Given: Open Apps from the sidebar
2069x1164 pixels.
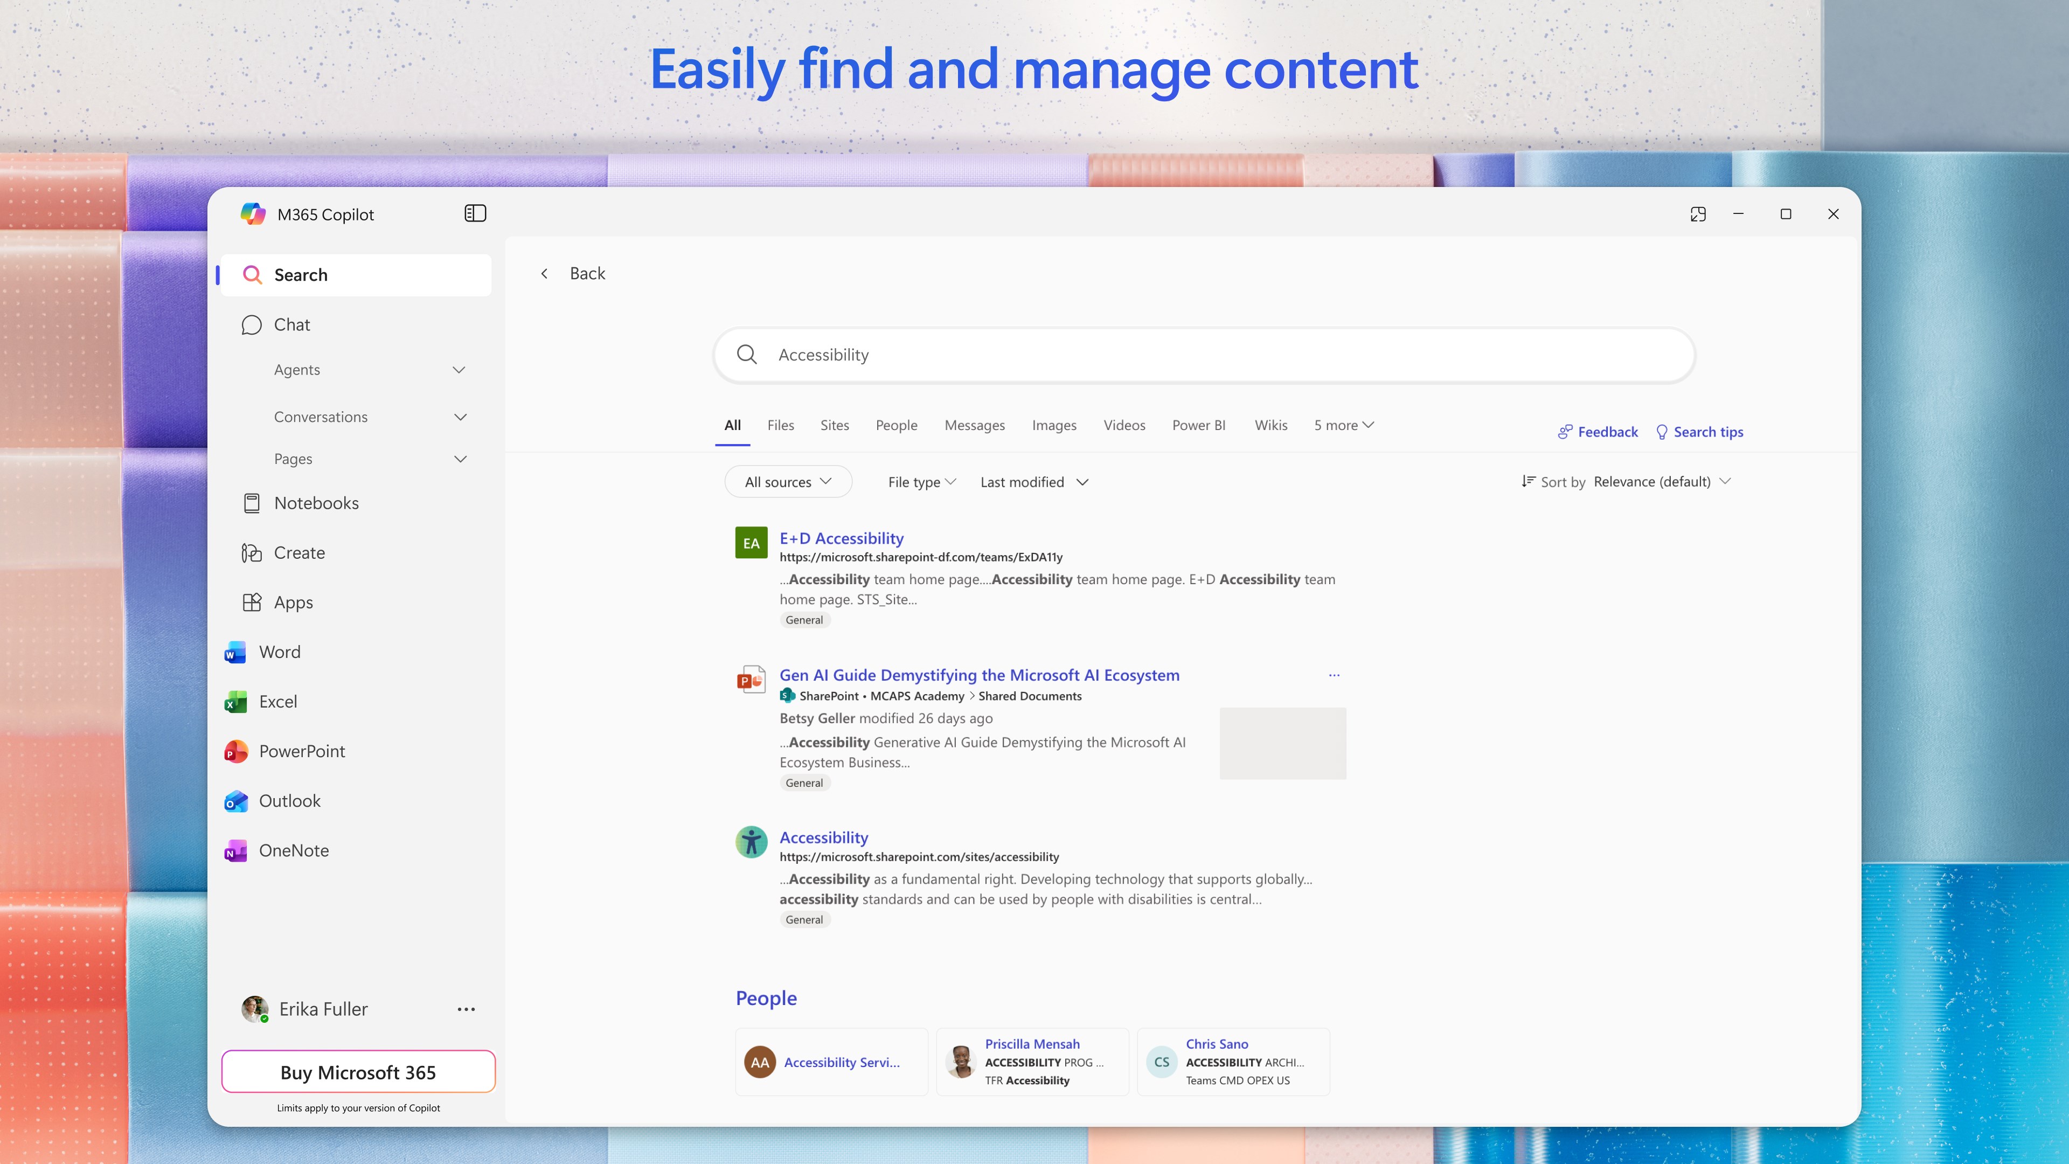Looking at the screenshot, I should point(293,602).
